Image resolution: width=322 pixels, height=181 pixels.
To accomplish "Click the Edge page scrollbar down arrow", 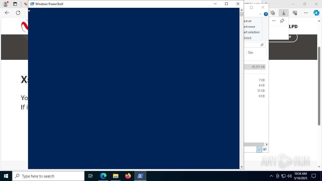I will [x=319, y=166].
